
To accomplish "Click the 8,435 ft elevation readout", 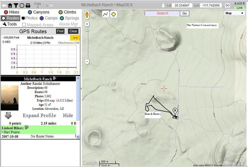I will [239, 4].
